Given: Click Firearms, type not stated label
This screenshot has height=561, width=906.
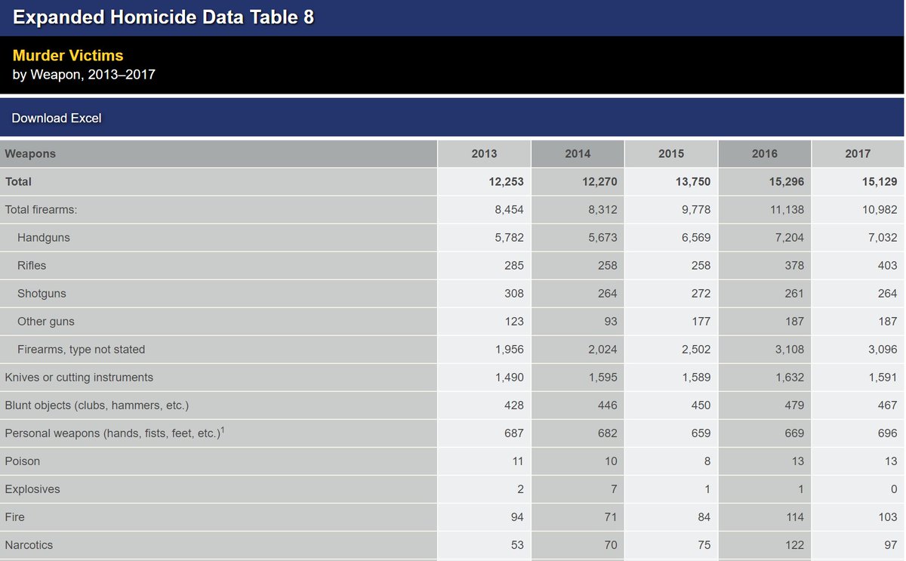Looking at the screenshot, I should [82, 349].
